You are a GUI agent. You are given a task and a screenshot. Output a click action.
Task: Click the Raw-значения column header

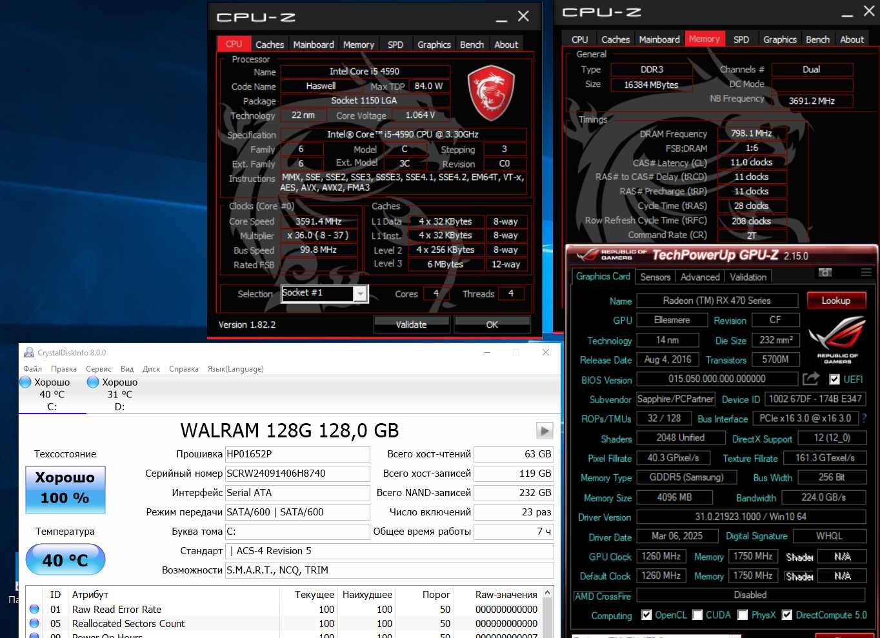506,595
